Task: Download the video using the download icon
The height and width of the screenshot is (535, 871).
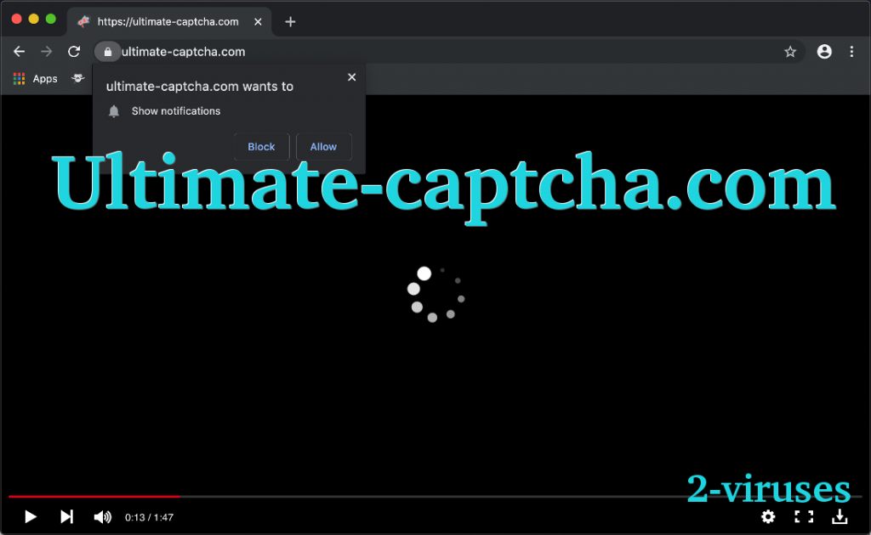Action: (840, 516)
